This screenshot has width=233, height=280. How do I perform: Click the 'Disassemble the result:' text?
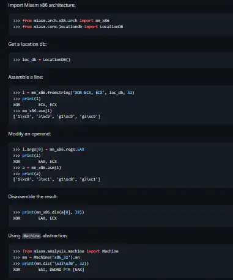[33, 196]
